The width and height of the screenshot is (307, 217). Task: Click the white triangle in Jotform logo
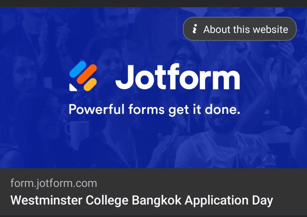pyautogui.click(x=73, y=87)
